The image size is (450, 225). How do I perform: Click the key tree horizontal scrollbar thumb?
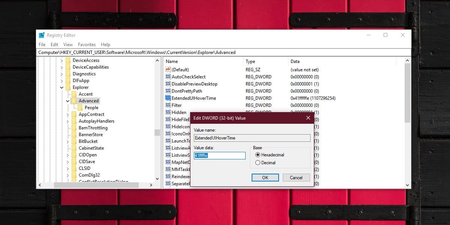click(96, 185)
